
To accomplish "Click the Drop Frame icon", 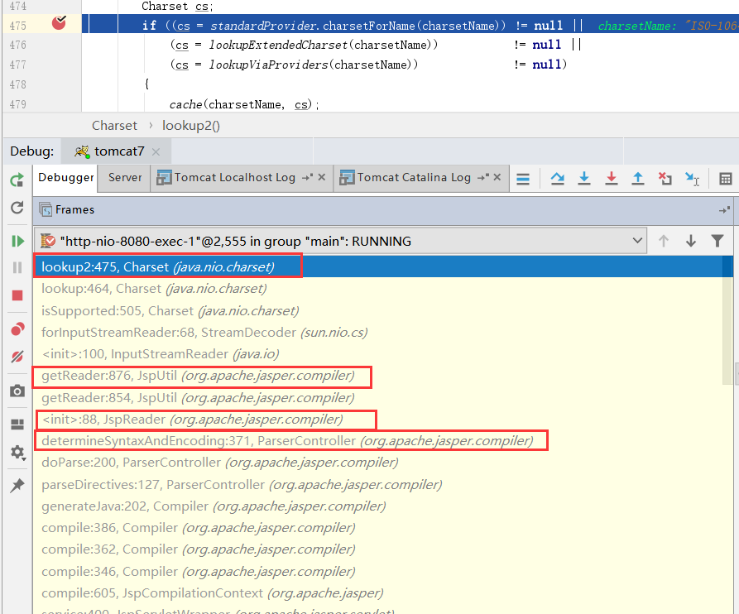I will [665, 178].
